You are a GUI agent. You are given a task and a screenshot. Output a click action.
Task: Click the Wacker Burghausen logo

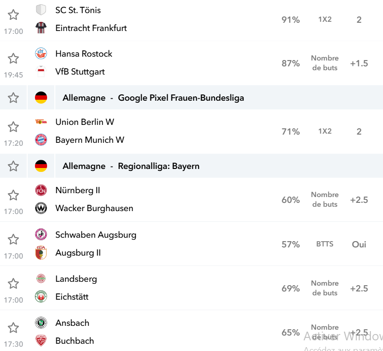(x=41, y=208)
